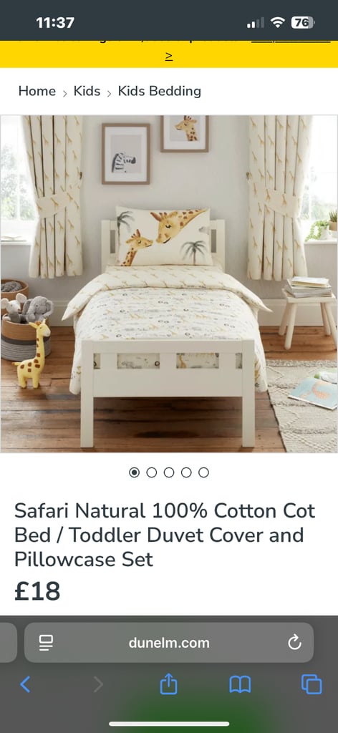Screen dimensions: 338x733
Task: Tap the dunelm.com address bar
Action: coord(169,643)
